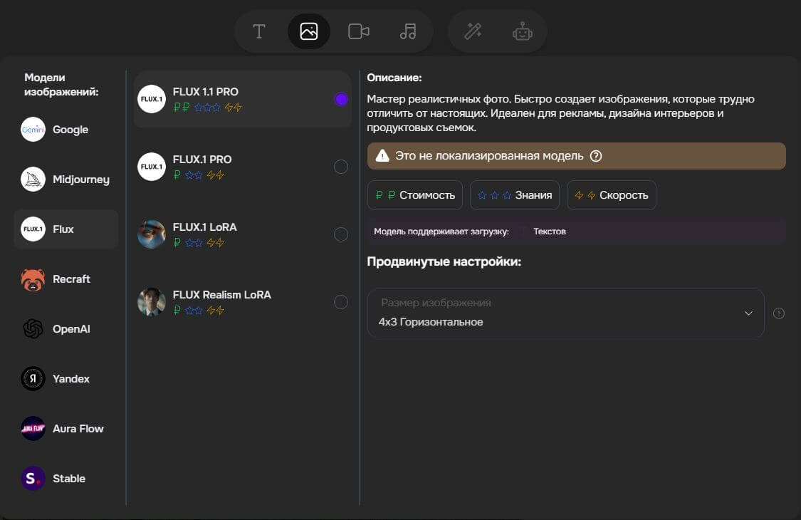Expand the image size dropdown chevron
This screenshot has width=801, height=520.
click(748, 313)
